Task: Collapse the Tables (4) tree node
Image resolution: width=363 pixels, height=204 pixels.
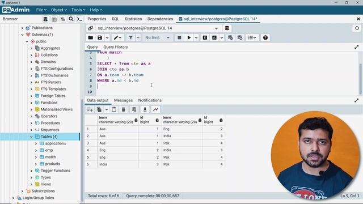Action: (31, 137)
